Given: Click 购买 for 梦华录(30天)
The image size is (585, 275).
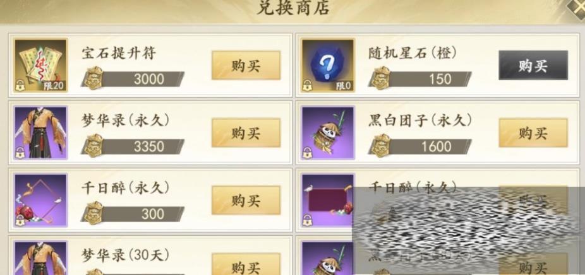Looking at the screenshot, I should (x=246, y=264).
